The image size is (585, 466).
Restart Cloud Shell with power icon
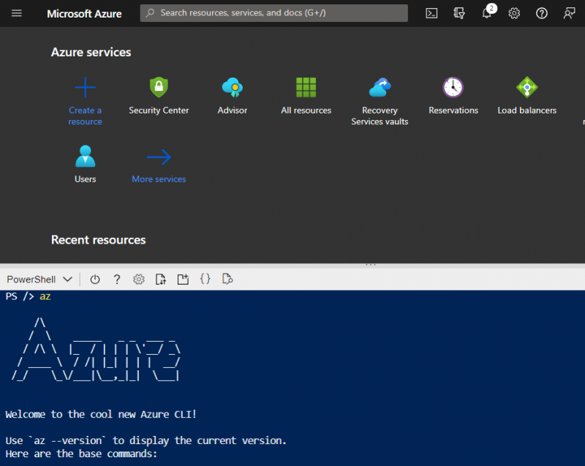click(95, 279)
